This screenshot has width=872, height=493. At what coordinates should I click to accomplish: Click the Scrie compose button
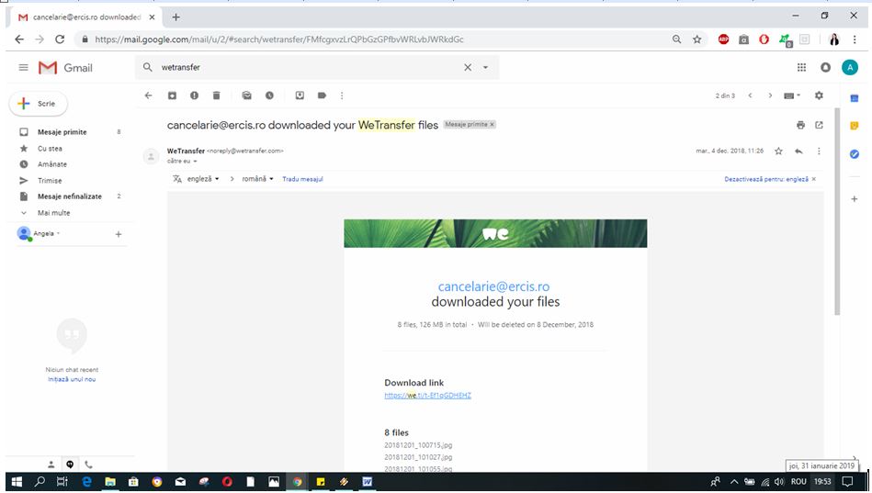pos(39,104)
